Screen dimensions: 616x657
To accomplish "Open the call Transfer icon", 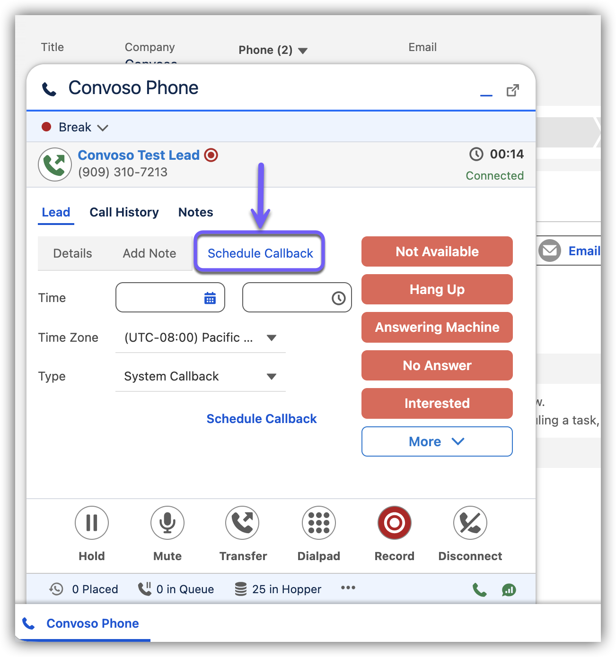I will pyautogui.click(x=243, y=523).
